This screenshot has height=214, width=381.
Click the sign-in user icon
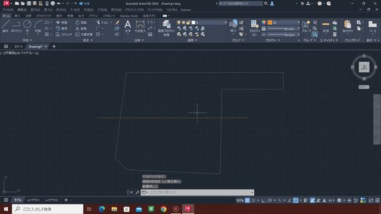click(272, 4)
